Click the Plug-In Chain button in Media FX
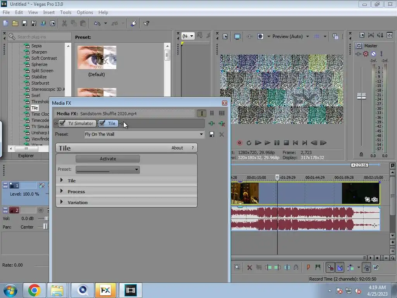 pos(211,123)
